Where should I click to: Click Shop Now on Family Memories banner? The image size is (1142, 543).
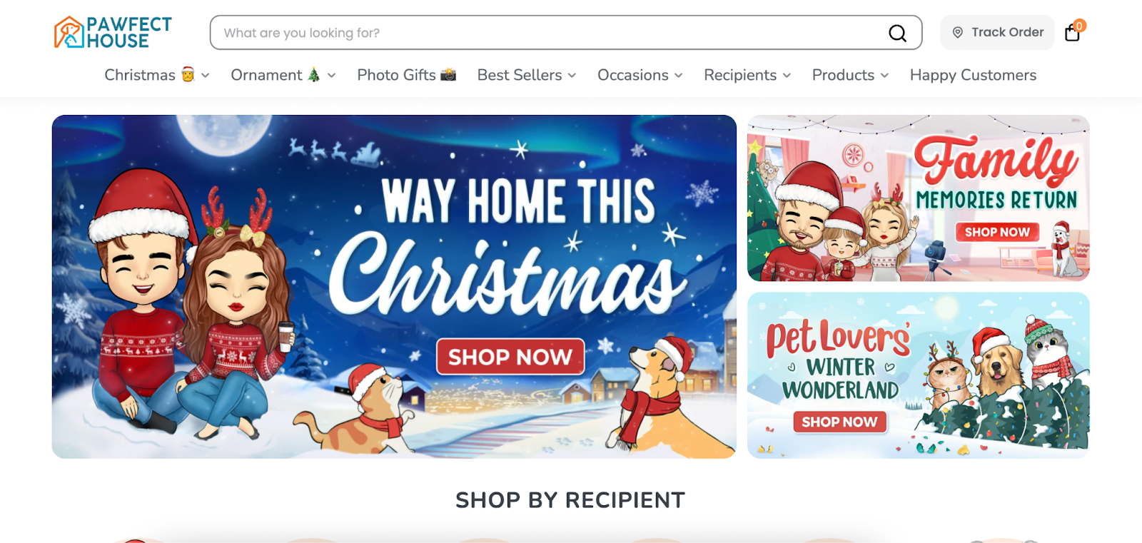pos(997,232)
